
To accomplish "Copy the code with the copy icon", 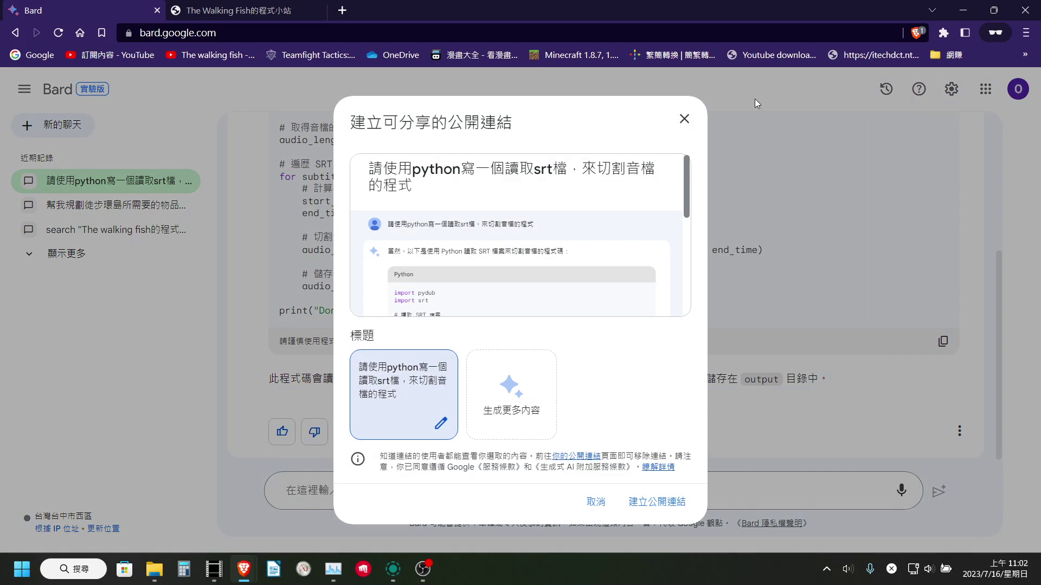I will (x=943, y=341).
